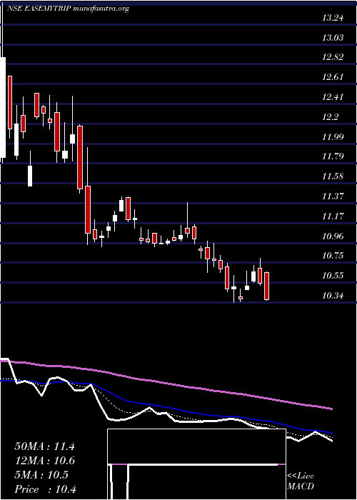This screenshot has height=500, width=357.
Task: Click inside the MACD histogram box
Action: pyautogui.click(x=196, y=464)
